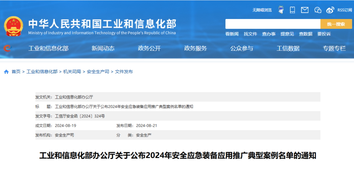
Task: Click into the search input box
Action: click(273, 24)
